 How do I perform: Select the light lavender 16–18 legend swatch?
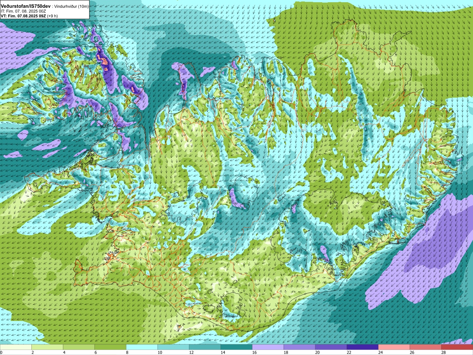pyautogui.click(x=268, y=347)
